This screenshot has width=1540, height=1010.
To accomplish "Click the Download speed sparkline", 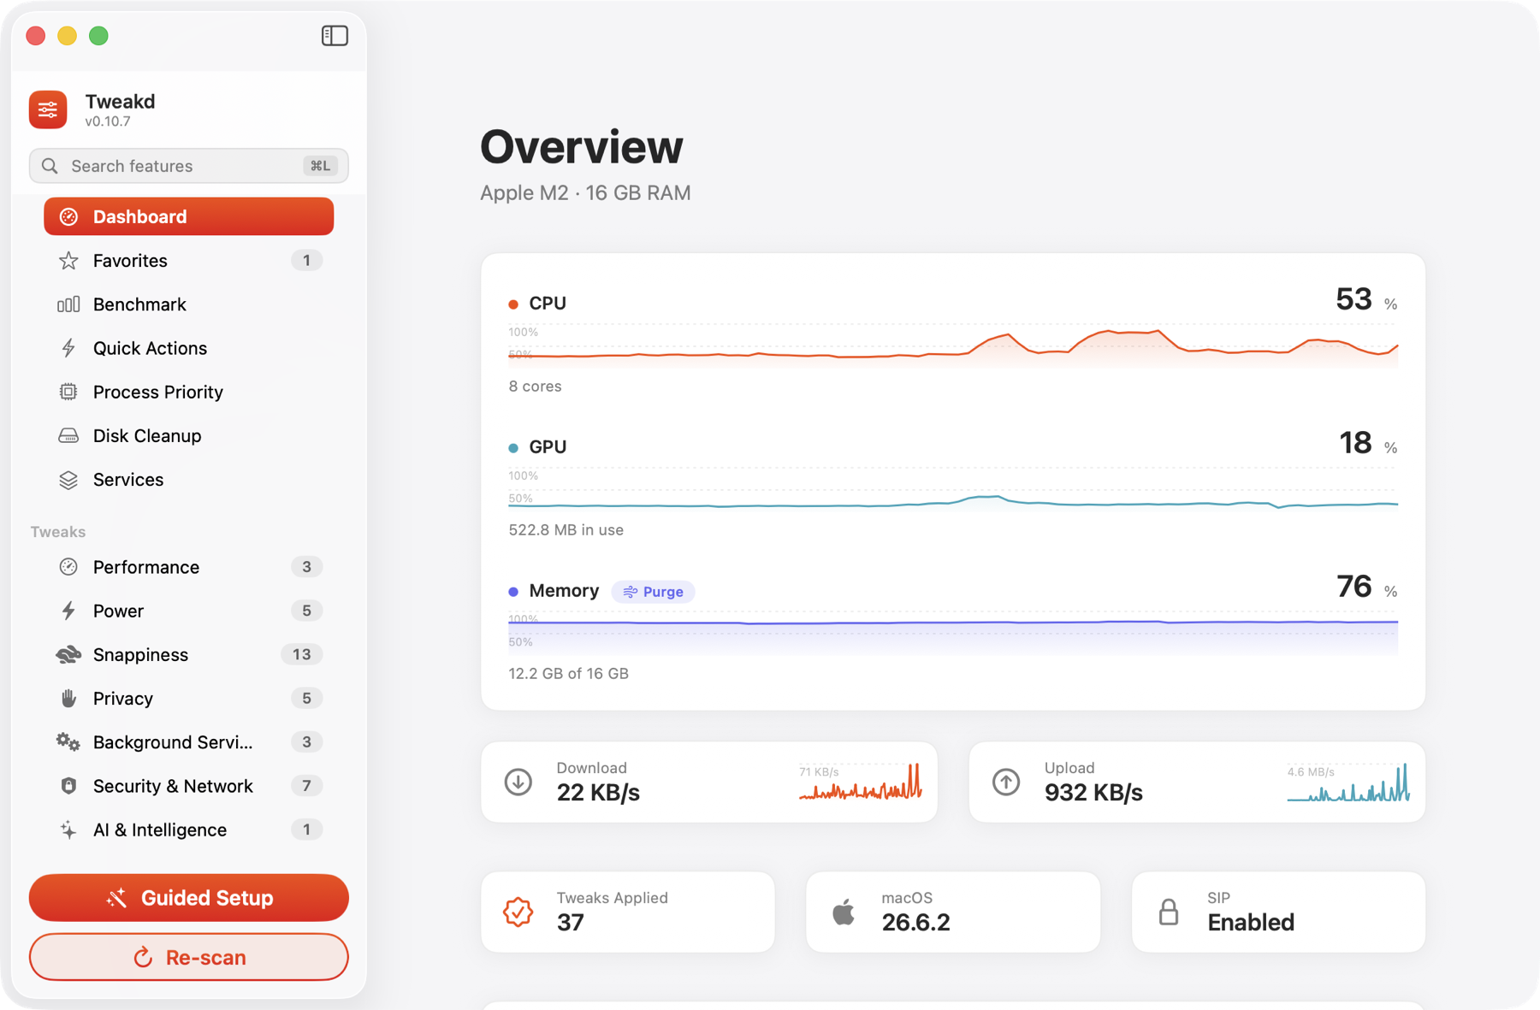I will [x=861, y=782].
